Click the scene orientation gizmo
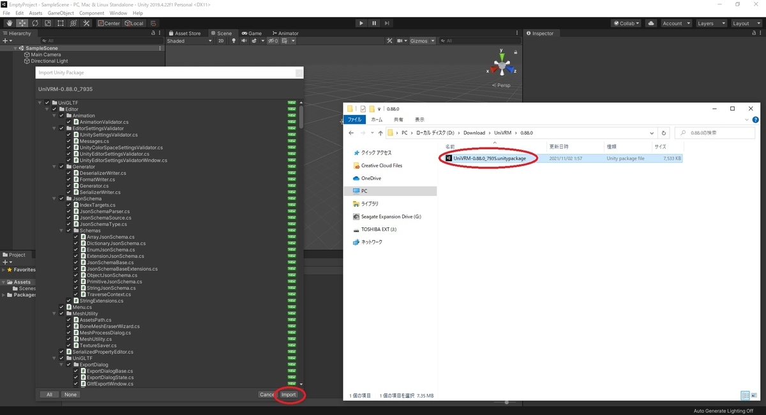The width and height of the screenshot is (766, 415). pyautogui.click(x=502, y=66)
